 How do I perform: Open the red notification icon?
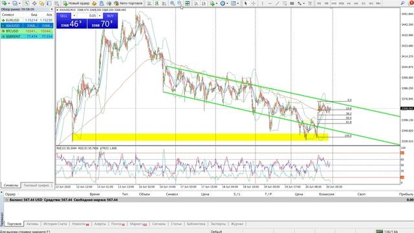tap(411, 3)
